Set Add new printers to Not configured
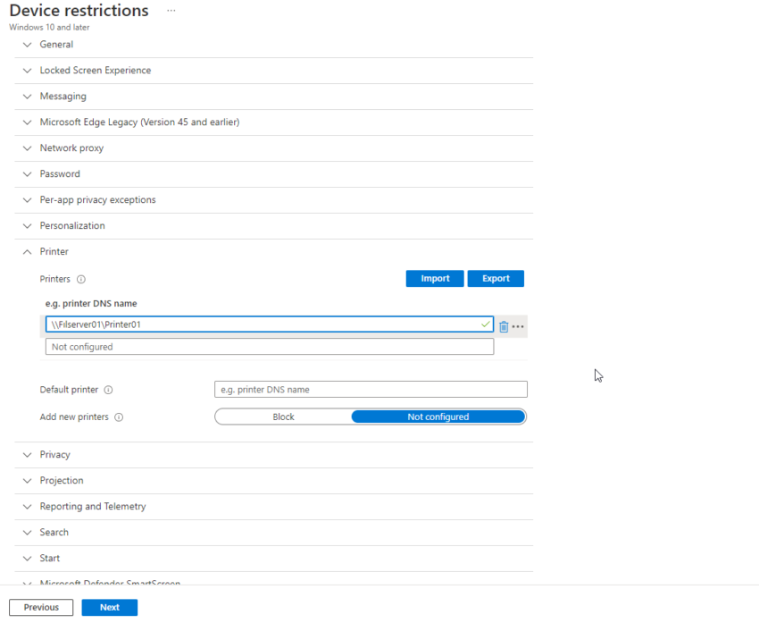Viewport: 759px width, 623px height. (438, 417)
